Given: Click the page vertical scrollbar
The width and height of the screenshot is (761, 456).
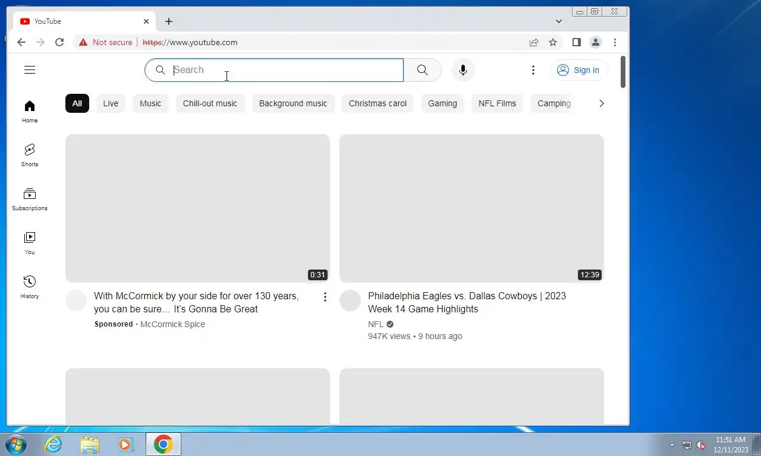Looking at the screenshot, I should click(623, 72).
